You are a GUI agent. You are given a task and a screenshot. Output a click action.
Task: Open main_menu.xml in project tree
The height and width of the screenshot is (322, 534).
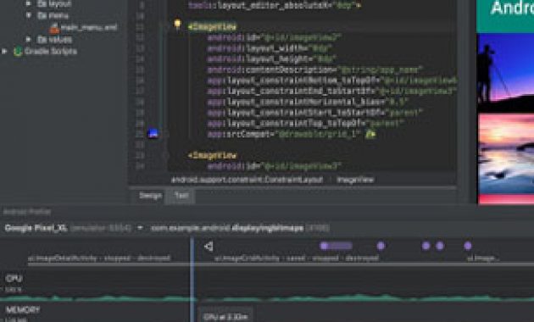[89, 28]
